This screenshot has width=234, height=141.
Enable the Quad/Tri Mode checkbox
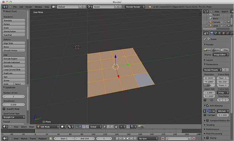(x=4, y=109)
